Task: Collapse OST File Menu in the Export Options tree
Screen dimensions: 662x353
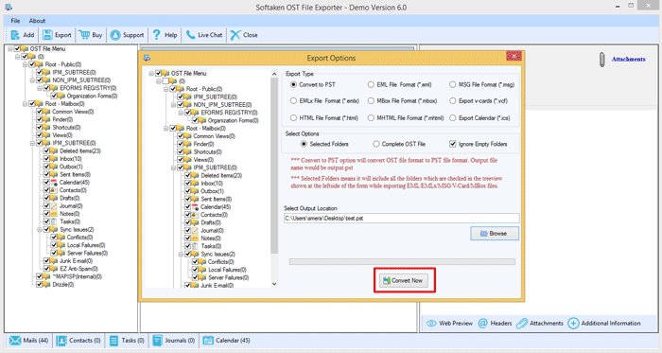Action: click(151, 74)
